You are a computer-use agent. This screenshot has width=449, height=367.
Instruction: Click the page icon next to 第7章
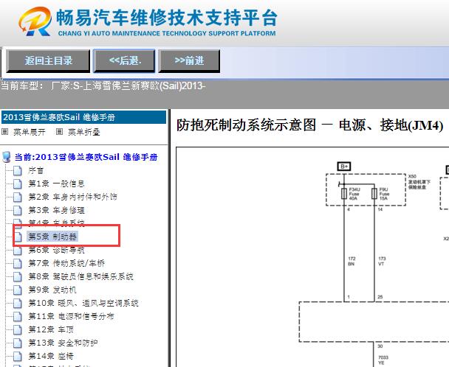[x=18, y=263]
